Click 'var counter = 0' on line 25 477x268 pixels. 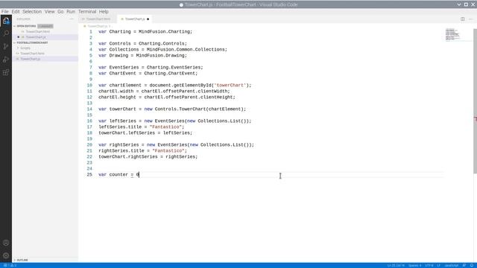pos(119,174)
